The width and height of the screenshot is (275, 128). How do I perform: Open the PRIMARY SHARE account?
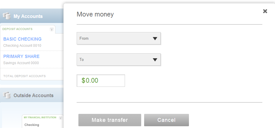[x=21, y=56]
